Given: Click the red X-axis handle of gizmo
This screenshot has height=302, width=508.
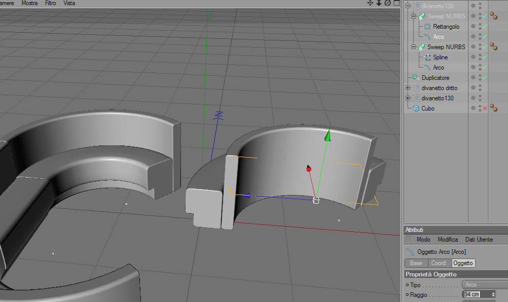Looking at the screenshot, I should pyautogui.click(x=309, y=168).
